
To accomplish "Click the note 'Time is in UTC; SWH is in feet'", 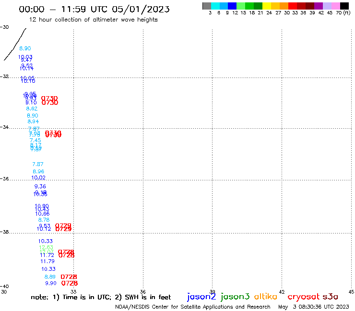I will coord(101,297).
